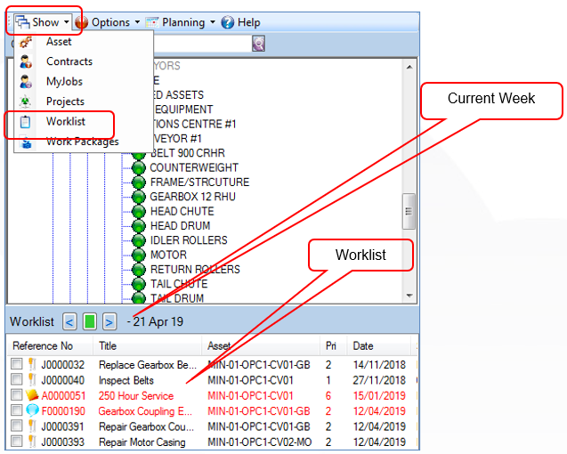Screen dimensions: 567x454
Task: Click the tree scrollbar down arrow
Action: point(409,296)
